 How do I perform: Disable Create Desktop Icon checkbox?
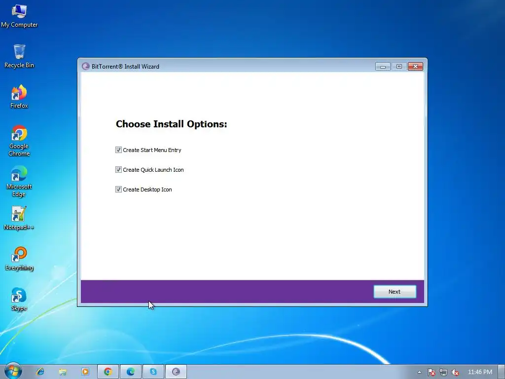point(118,189)
